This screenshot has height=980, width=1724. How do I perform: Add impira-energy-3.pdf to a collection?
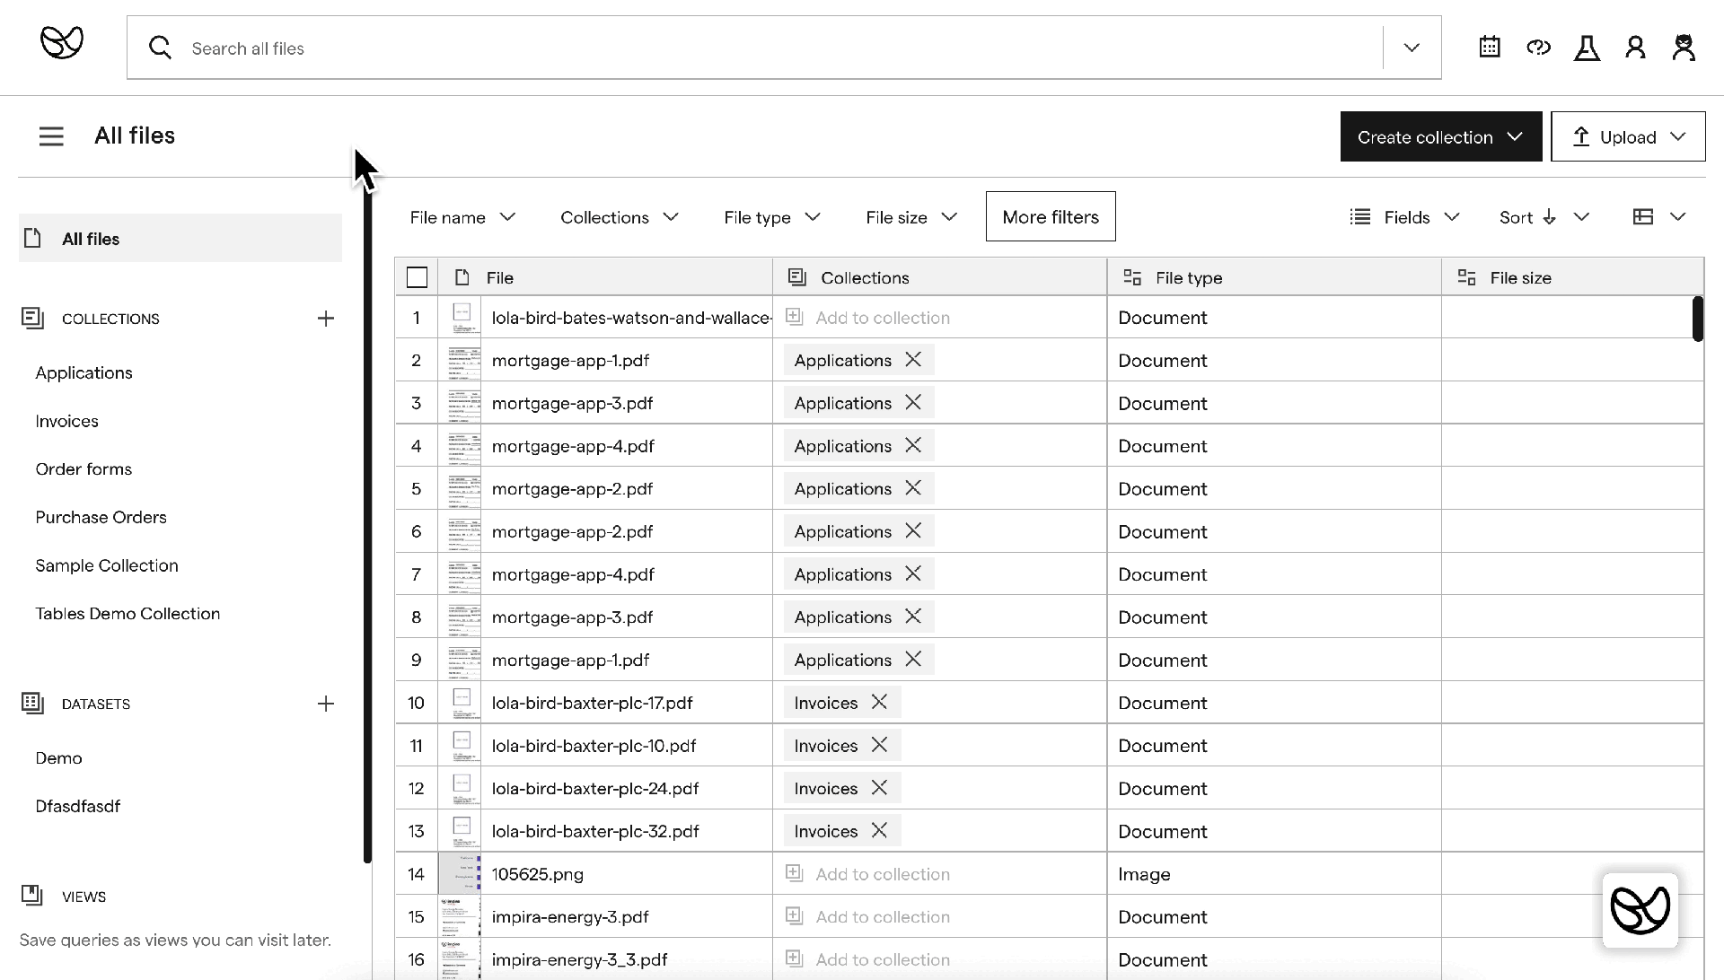[x=868, y=916]
